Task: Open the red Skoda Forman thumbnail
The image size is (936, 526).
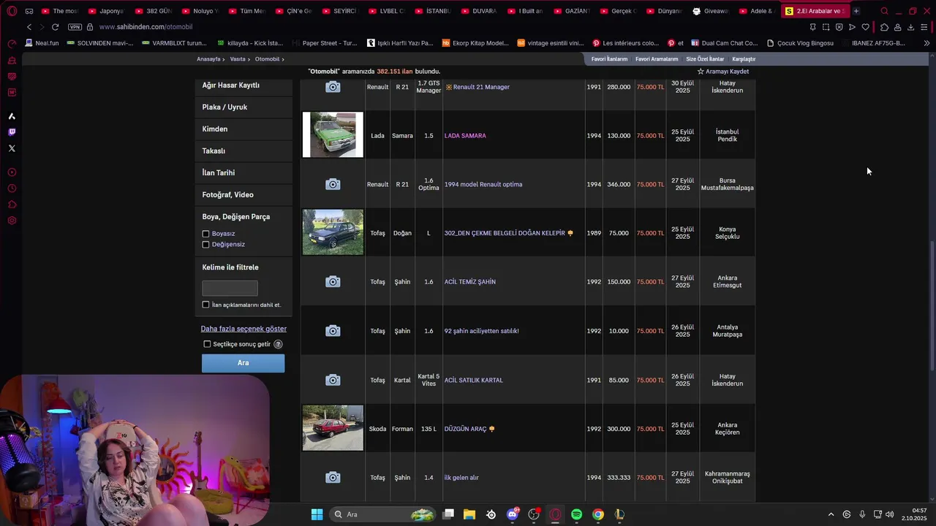Action: pos(333,428)
